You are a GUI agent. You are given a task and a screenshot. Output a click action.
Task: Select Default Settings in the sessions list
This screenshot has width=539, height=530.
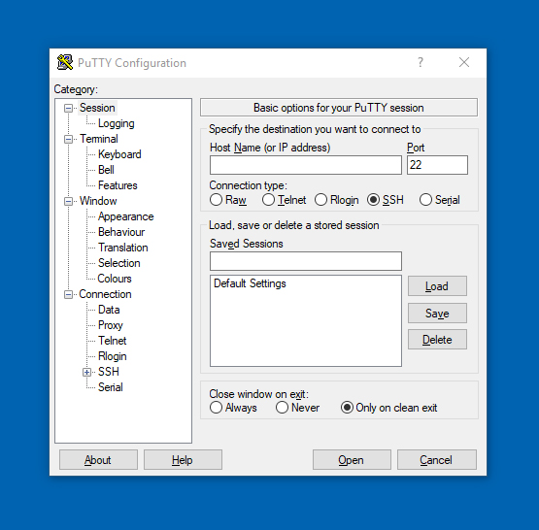tap(250, 283)
